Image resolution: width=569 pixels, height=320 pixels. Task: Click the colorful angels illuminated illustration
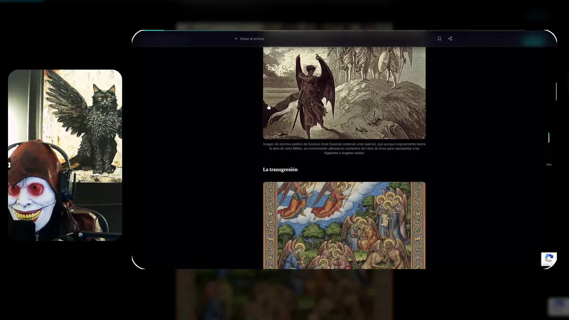[344, 225]
